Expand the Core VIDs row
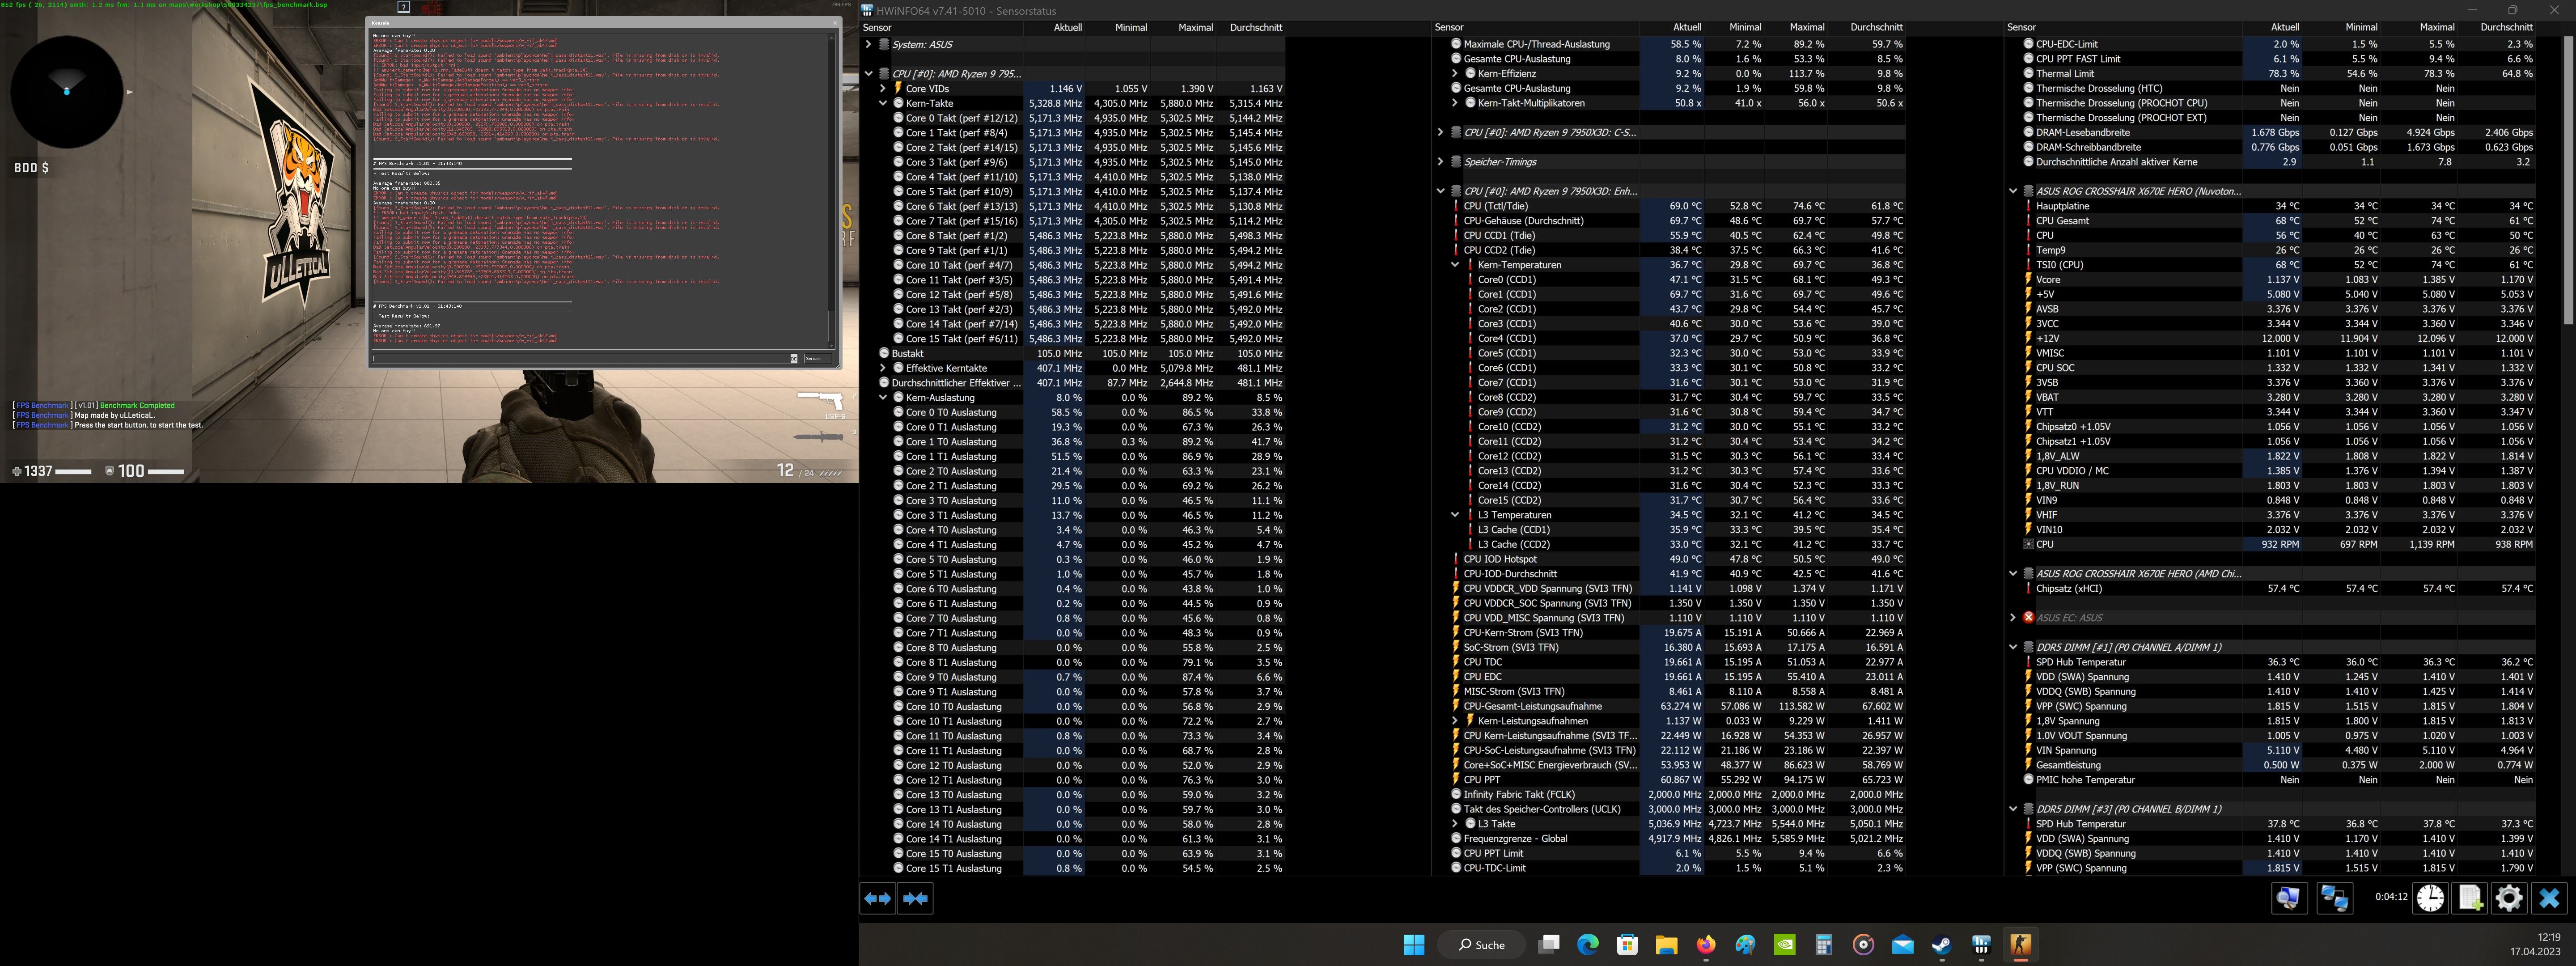2576x966 pixels. coord(883,88)
